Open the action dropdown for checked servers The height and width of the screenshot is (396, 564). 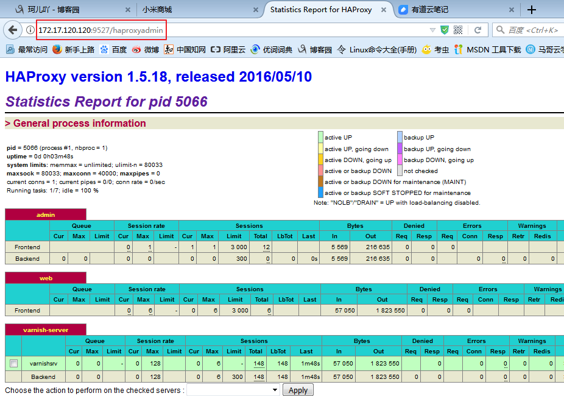point(233,390)
